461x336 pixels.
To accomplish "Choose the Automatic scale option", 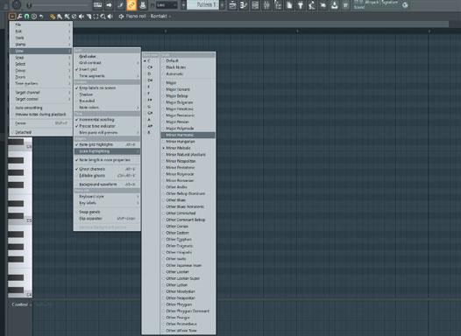I will pos(188,74).
